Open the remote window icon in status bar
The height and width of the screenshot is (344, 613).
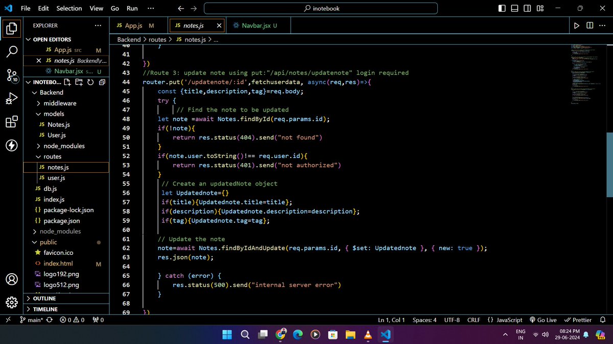(x=8, y=320)
